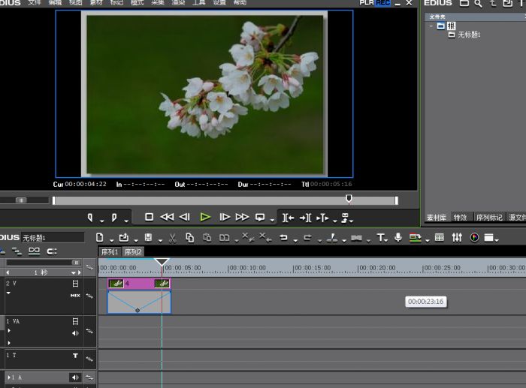The width and height of the screenshot is (526, 388).
Task: Click the fast forward button
Action: click(242, 217)
